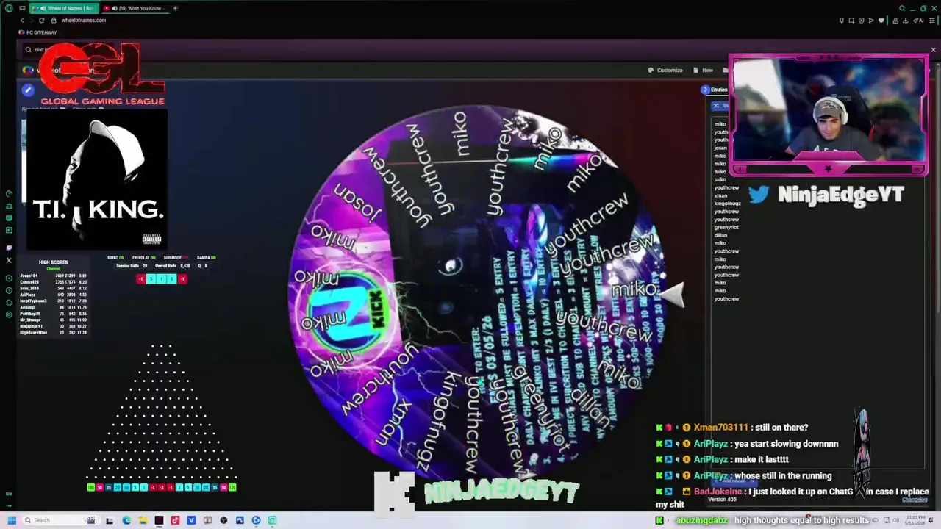
Task: Open the Aria AI toolbar icon
Action: pyautogui.click(x=919, y=21)
